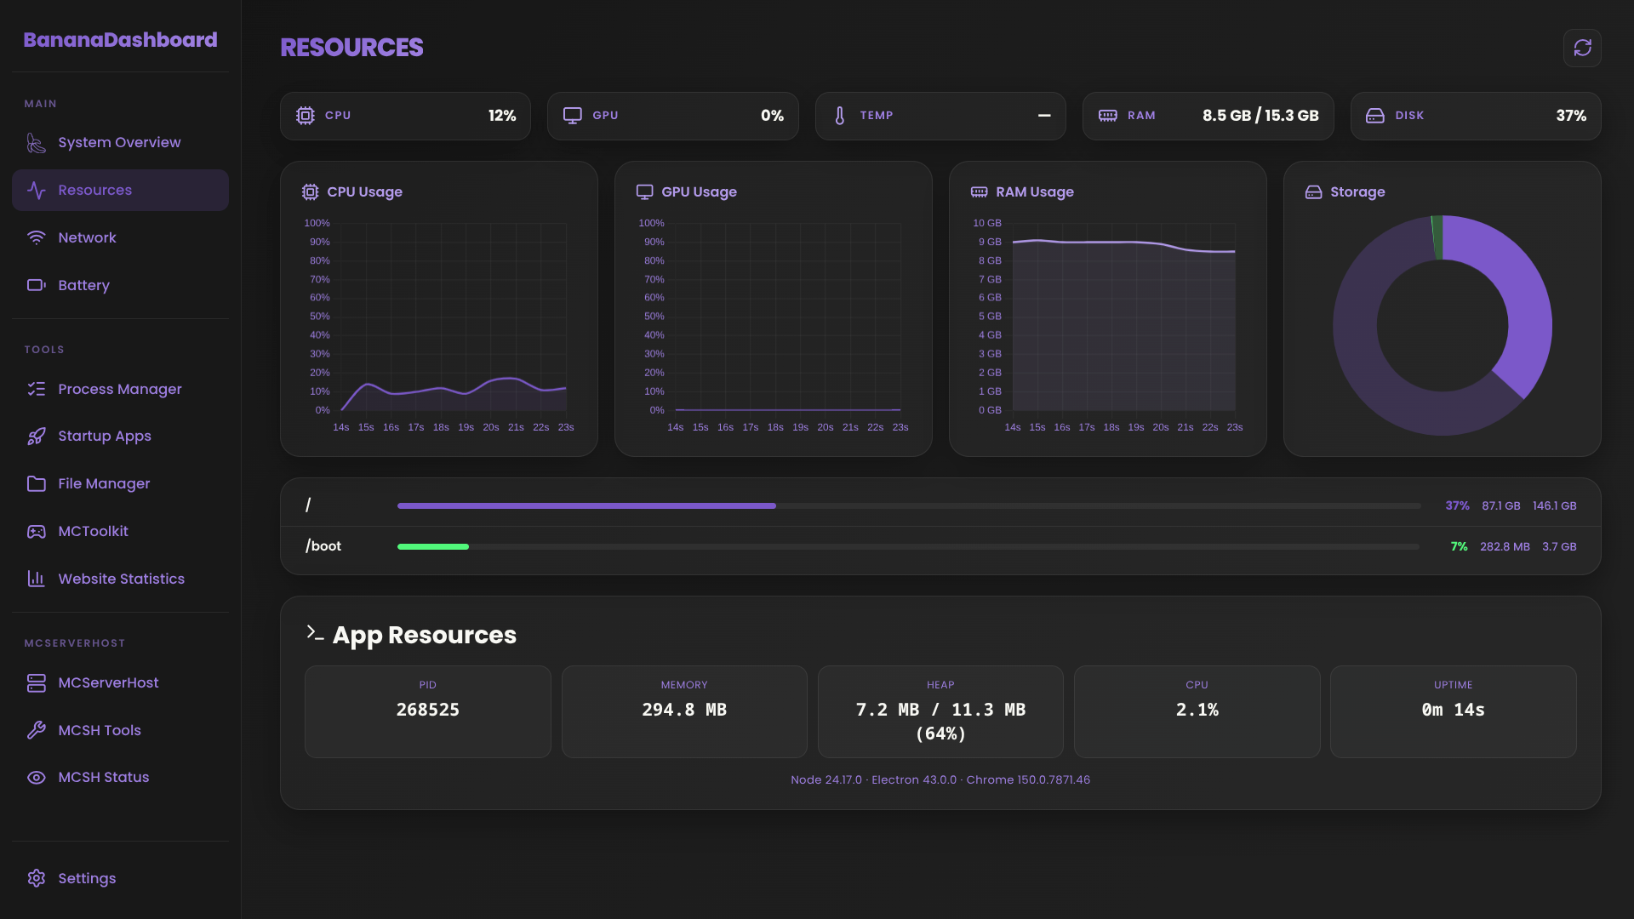Click the MCSH Tools wrench icon
The height and width of the screenshot is (919, 1634).
coord(36,730)
